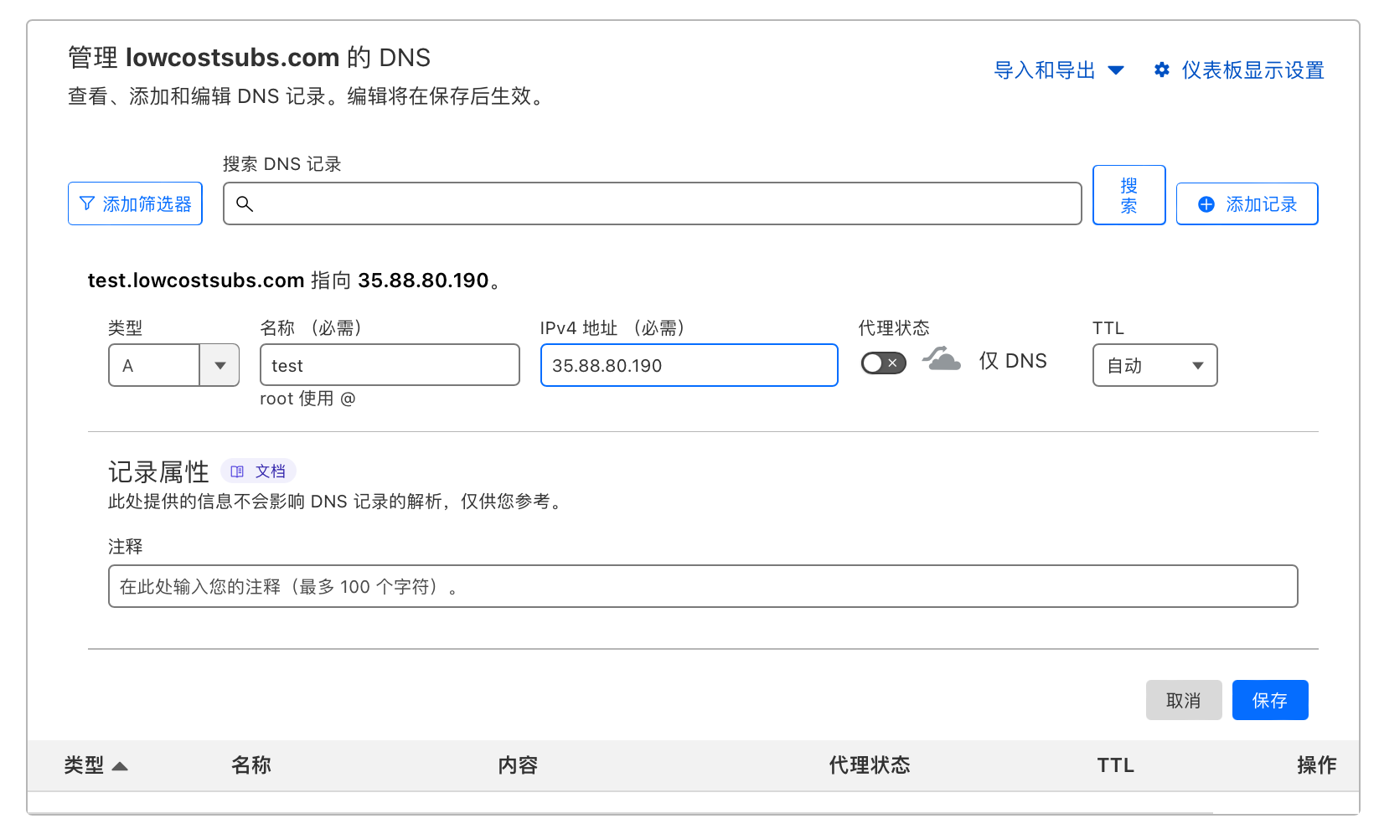The image size is (1379, 834).
Task: Click the TTL column header
Action: 1116,765
